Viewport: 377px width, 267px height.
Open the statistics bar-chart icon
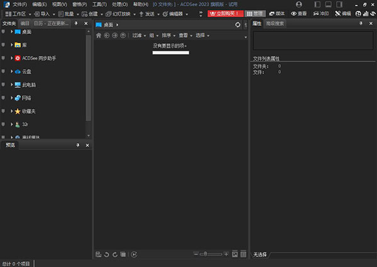366,14
